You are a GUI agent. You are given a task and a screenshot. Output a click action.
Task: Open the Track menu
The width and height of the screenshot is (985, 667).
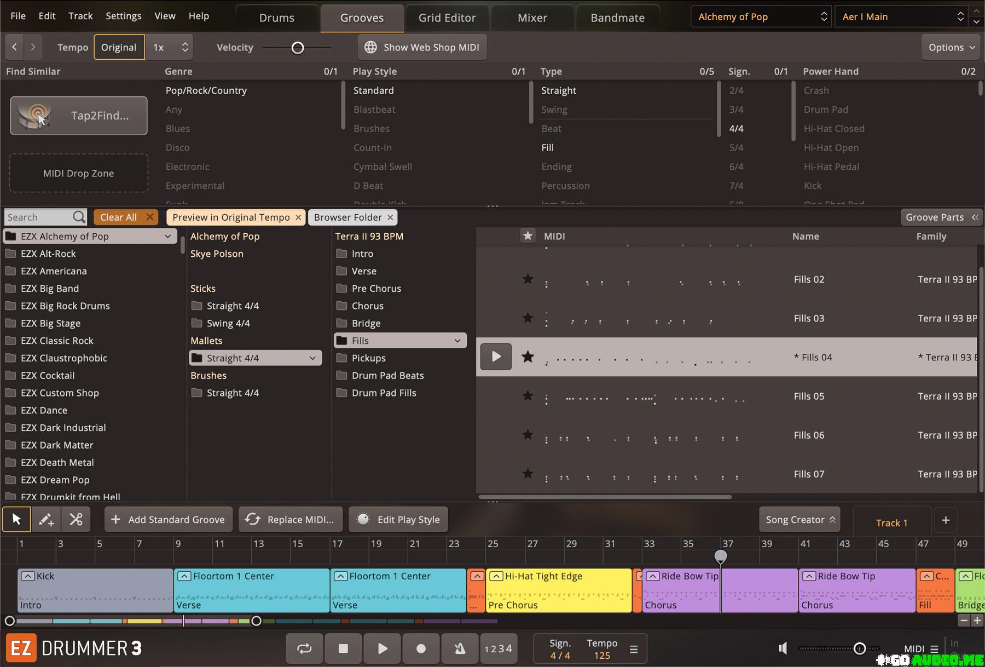pos(80,16)
